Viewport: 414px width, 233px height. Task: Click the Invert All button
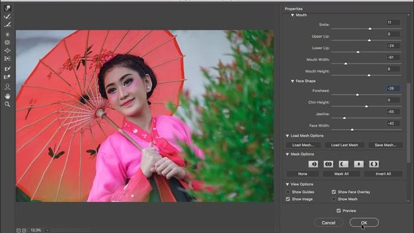click(x=384, y=174)
